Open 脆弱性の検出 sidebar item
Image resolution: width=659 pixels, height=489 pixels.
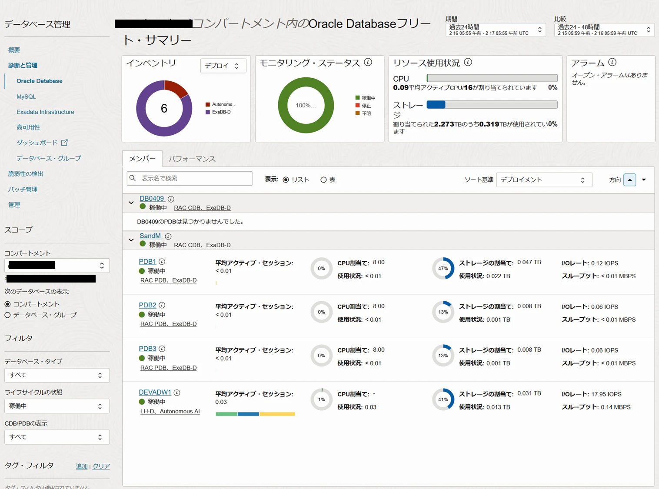(x=26, y=174)
